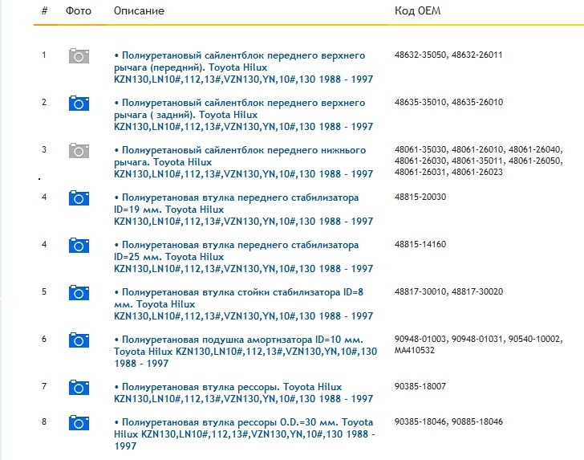Click row number 5
This screenshot has width=584, height=460.
click(x=44, y=291)
